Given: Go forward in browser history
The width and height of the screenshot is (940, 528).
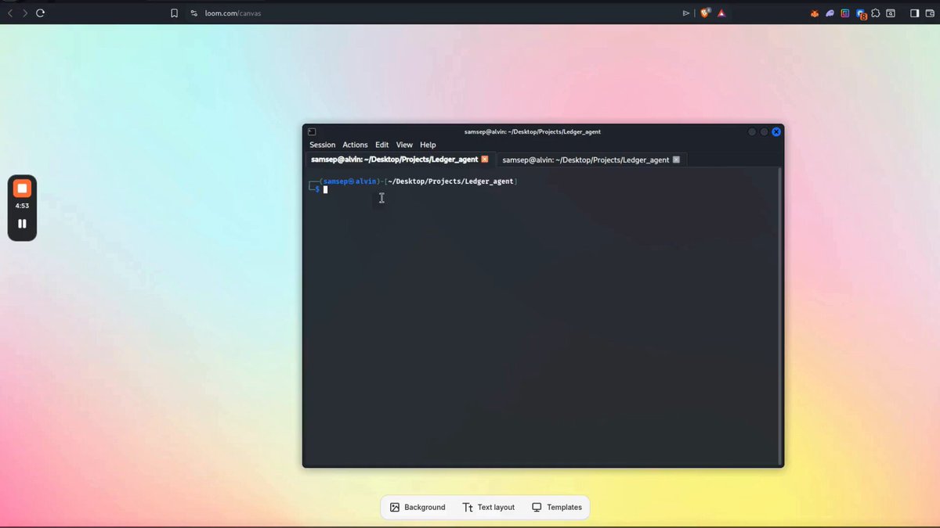Looking at the screenshot, I should [25, 13].
